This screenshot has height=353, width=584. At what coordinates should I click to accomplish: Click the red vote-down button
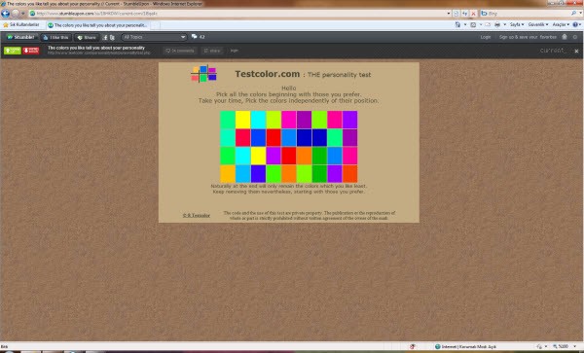pyautogui.click(x=31, y=51)
